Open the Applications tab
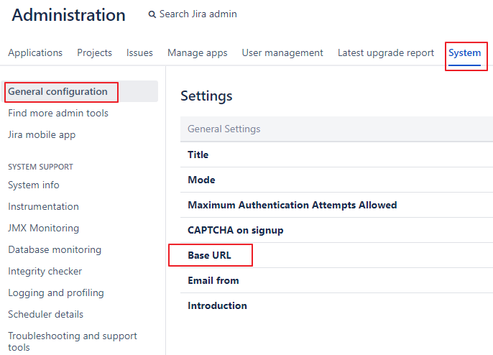 (x=35, y=52)
